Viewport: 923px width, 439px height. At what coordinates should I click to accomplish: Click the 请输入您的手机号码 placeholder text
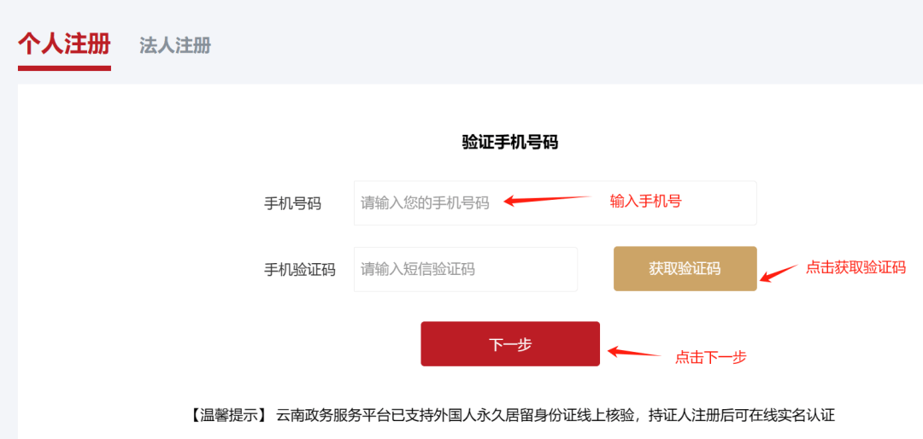[425, 203]
